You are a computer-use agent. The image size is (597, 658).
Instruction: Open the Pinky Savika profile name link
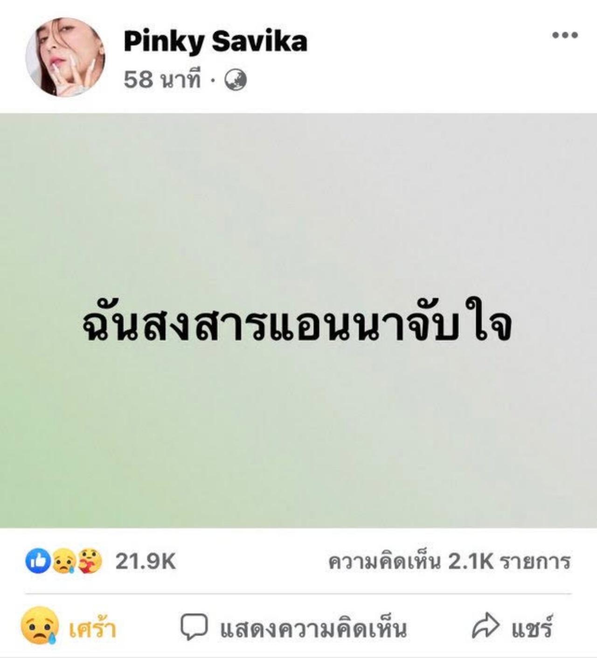pyautogui.click(x=215, y=42)
